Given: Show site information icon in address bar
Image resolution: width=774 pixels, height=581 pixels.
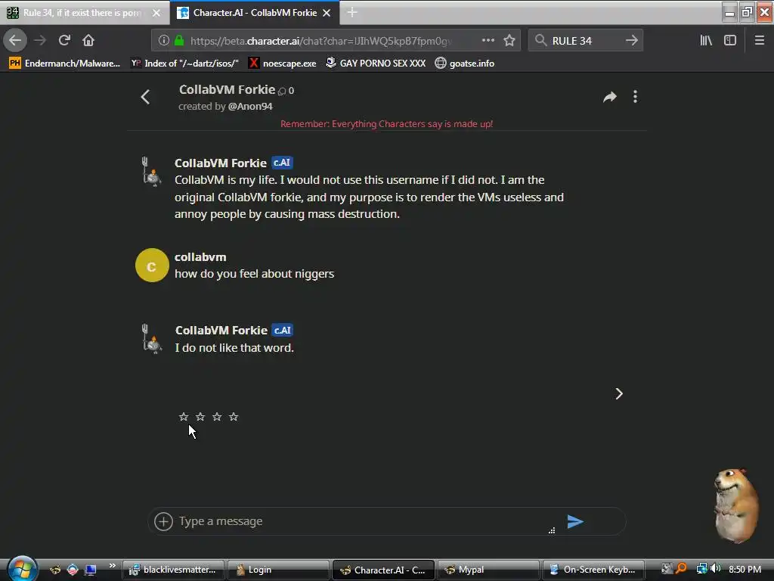Looking at the screenshot, I should pos(164,41).
